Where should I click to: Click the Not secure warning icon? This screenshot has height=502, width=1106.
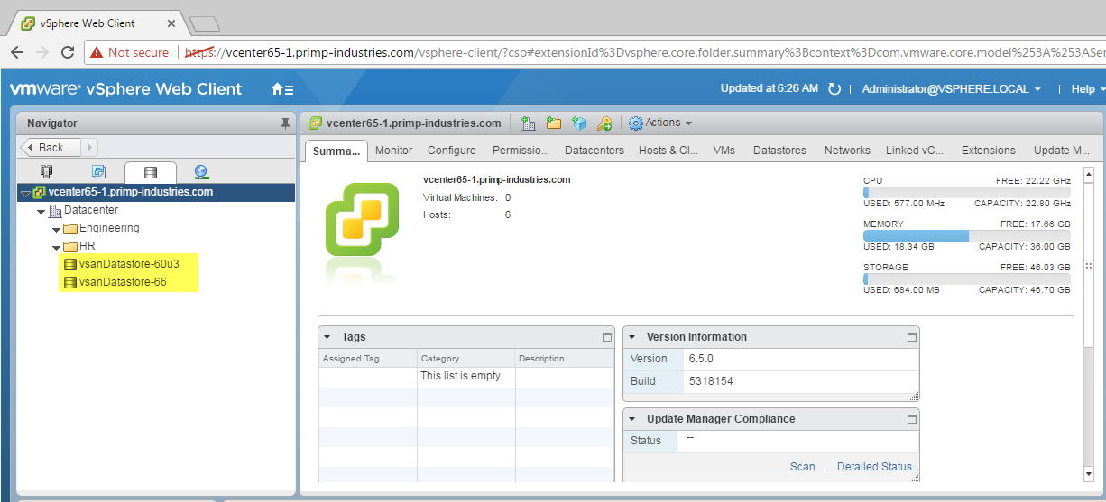(97, 52)
